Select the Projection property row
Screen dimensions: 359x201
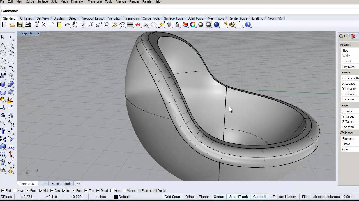point(350,66)
